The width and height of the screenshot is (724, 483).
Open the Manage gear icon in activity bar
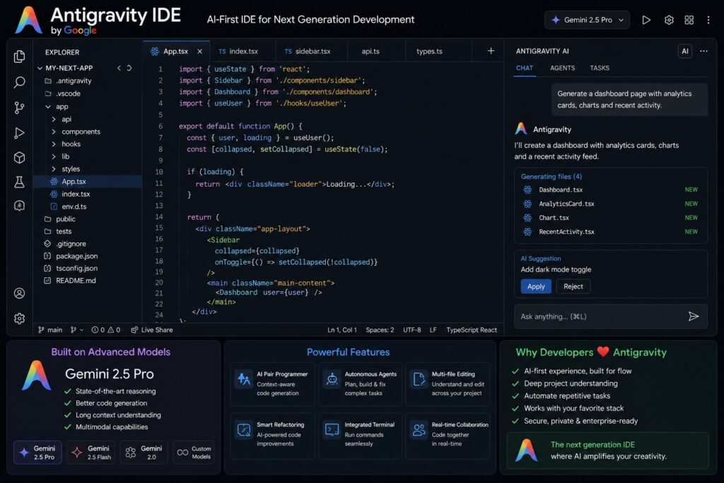[19, 318]
